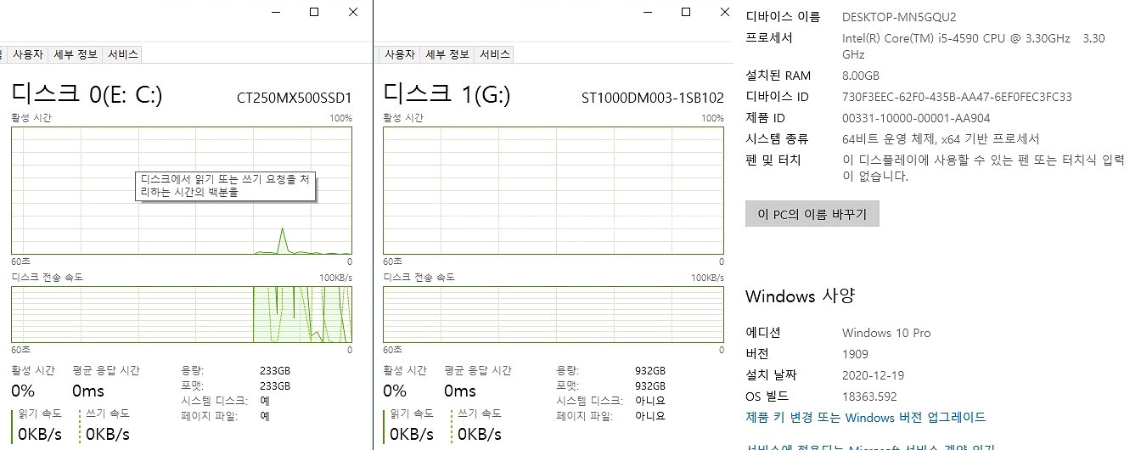Minimize the Disk 1 Task Manager window
Screen dimensions: 1141x450
tap(647, 13)
